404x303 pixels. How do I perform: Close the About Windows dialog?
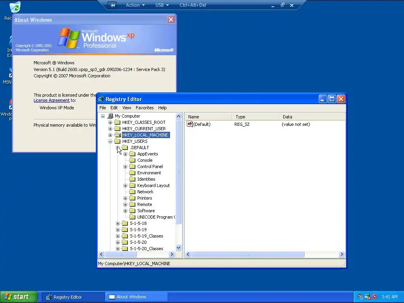(171, 20)
